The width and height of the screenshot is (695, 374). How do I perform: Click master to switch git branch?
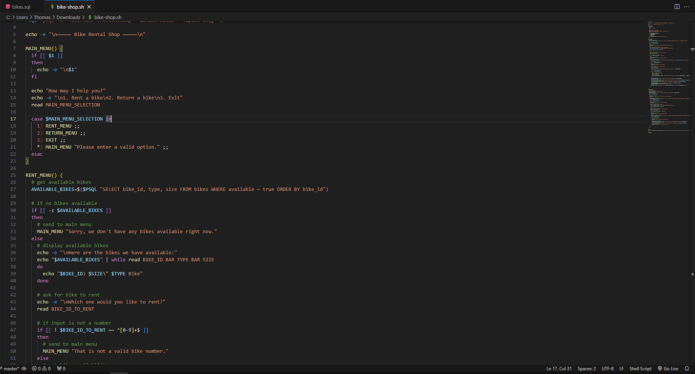click(10, 368)
